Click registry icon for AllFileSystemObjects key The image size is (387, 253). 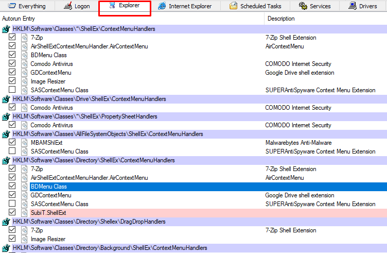(6, 134)
